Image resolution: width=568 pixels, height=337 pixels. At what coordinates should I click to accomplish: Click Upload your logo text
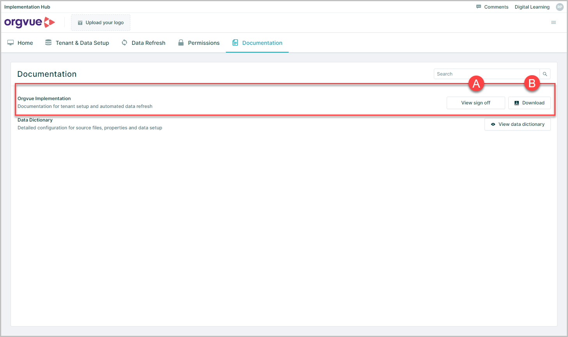tap(105, 23)
